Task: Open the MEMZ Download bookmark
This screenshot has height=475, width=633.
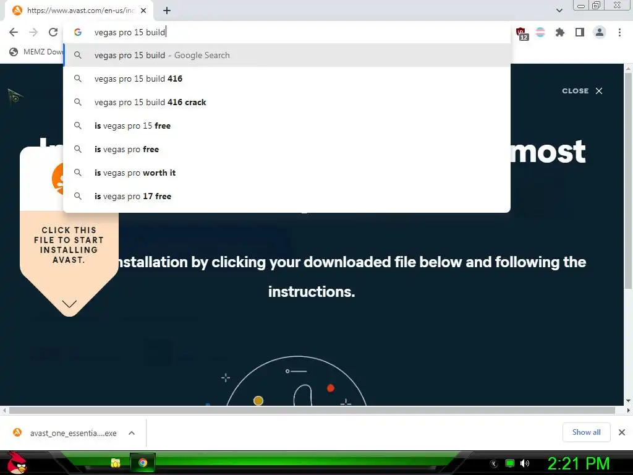Action: pos(36,52)
